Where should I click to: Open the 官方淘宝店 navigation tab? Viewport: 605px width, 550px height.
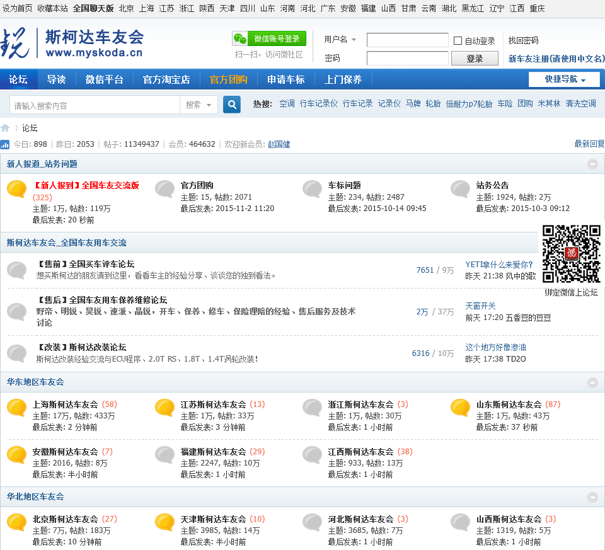click(x=166, y=79)
